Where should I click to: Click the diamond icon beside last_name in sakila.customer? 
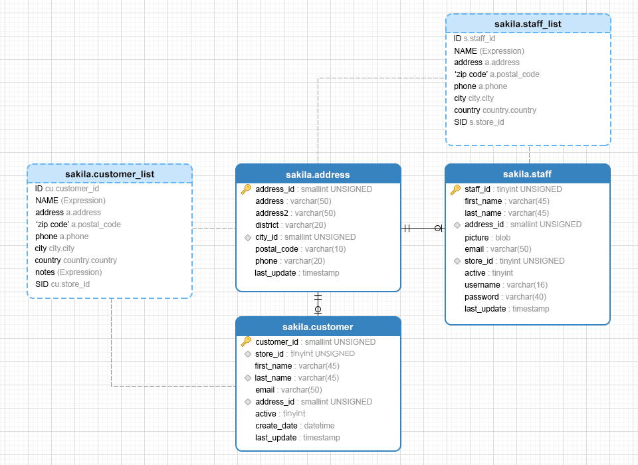coord(247,378)
